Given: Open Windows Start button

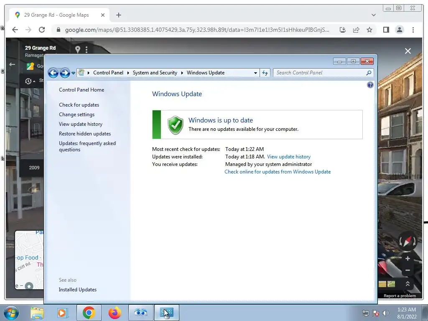Looking at the screenshot, I should pyautogui.click(x=11, y=313).
